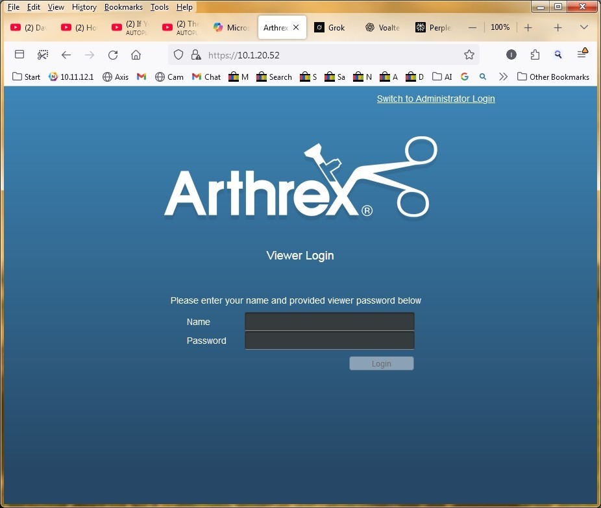Click the Password input field

(x=330, y=340)
